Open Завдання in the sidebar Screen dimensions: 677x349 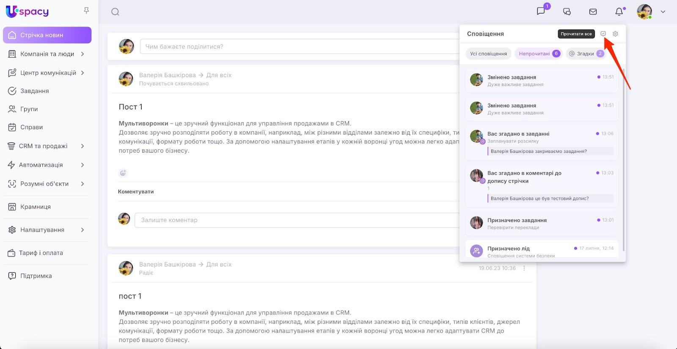tap(35, 91)
